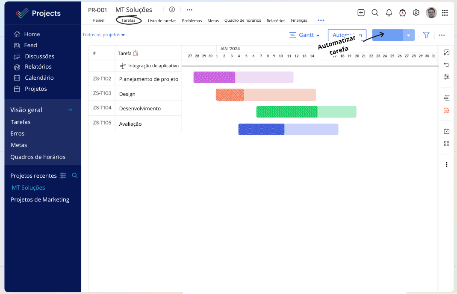Open Quadros de horários in sidebar
Image resolution: width=457 pixels, height=294 pixels.
(x=38, y=157)
